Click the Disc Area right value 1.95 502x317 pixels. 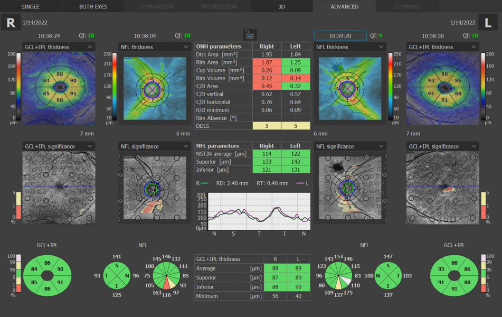click(267, 54)
